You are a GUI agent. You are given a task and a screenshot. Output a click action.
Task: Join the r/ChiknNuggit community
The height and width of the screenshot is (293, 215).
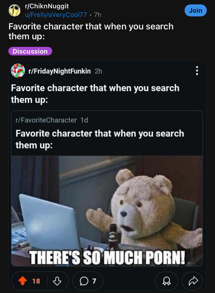(195, 10)
